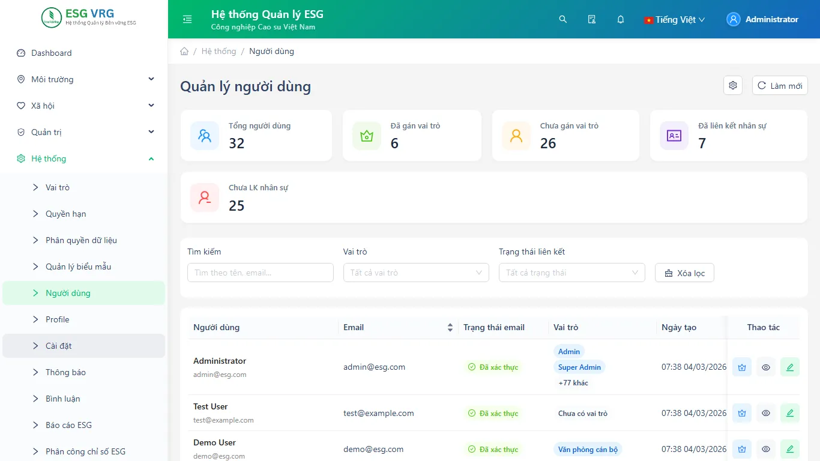The height and width of the screenshot is (461, 820).
Task: Open the Tiếng Việt language dropdown
Action: pos(674,19)
